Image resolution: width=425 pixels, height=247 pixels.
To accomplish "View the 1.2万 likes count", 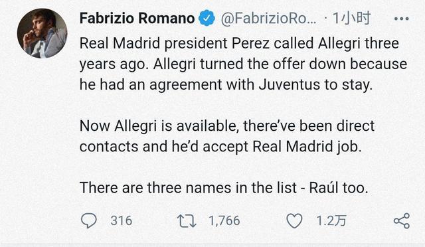I will click(x=331, y=220).
